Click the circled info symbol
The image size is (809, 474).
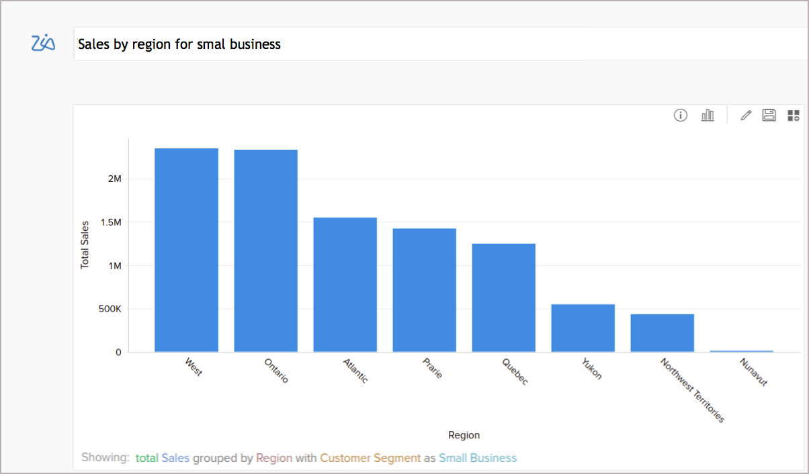point(680,115)
